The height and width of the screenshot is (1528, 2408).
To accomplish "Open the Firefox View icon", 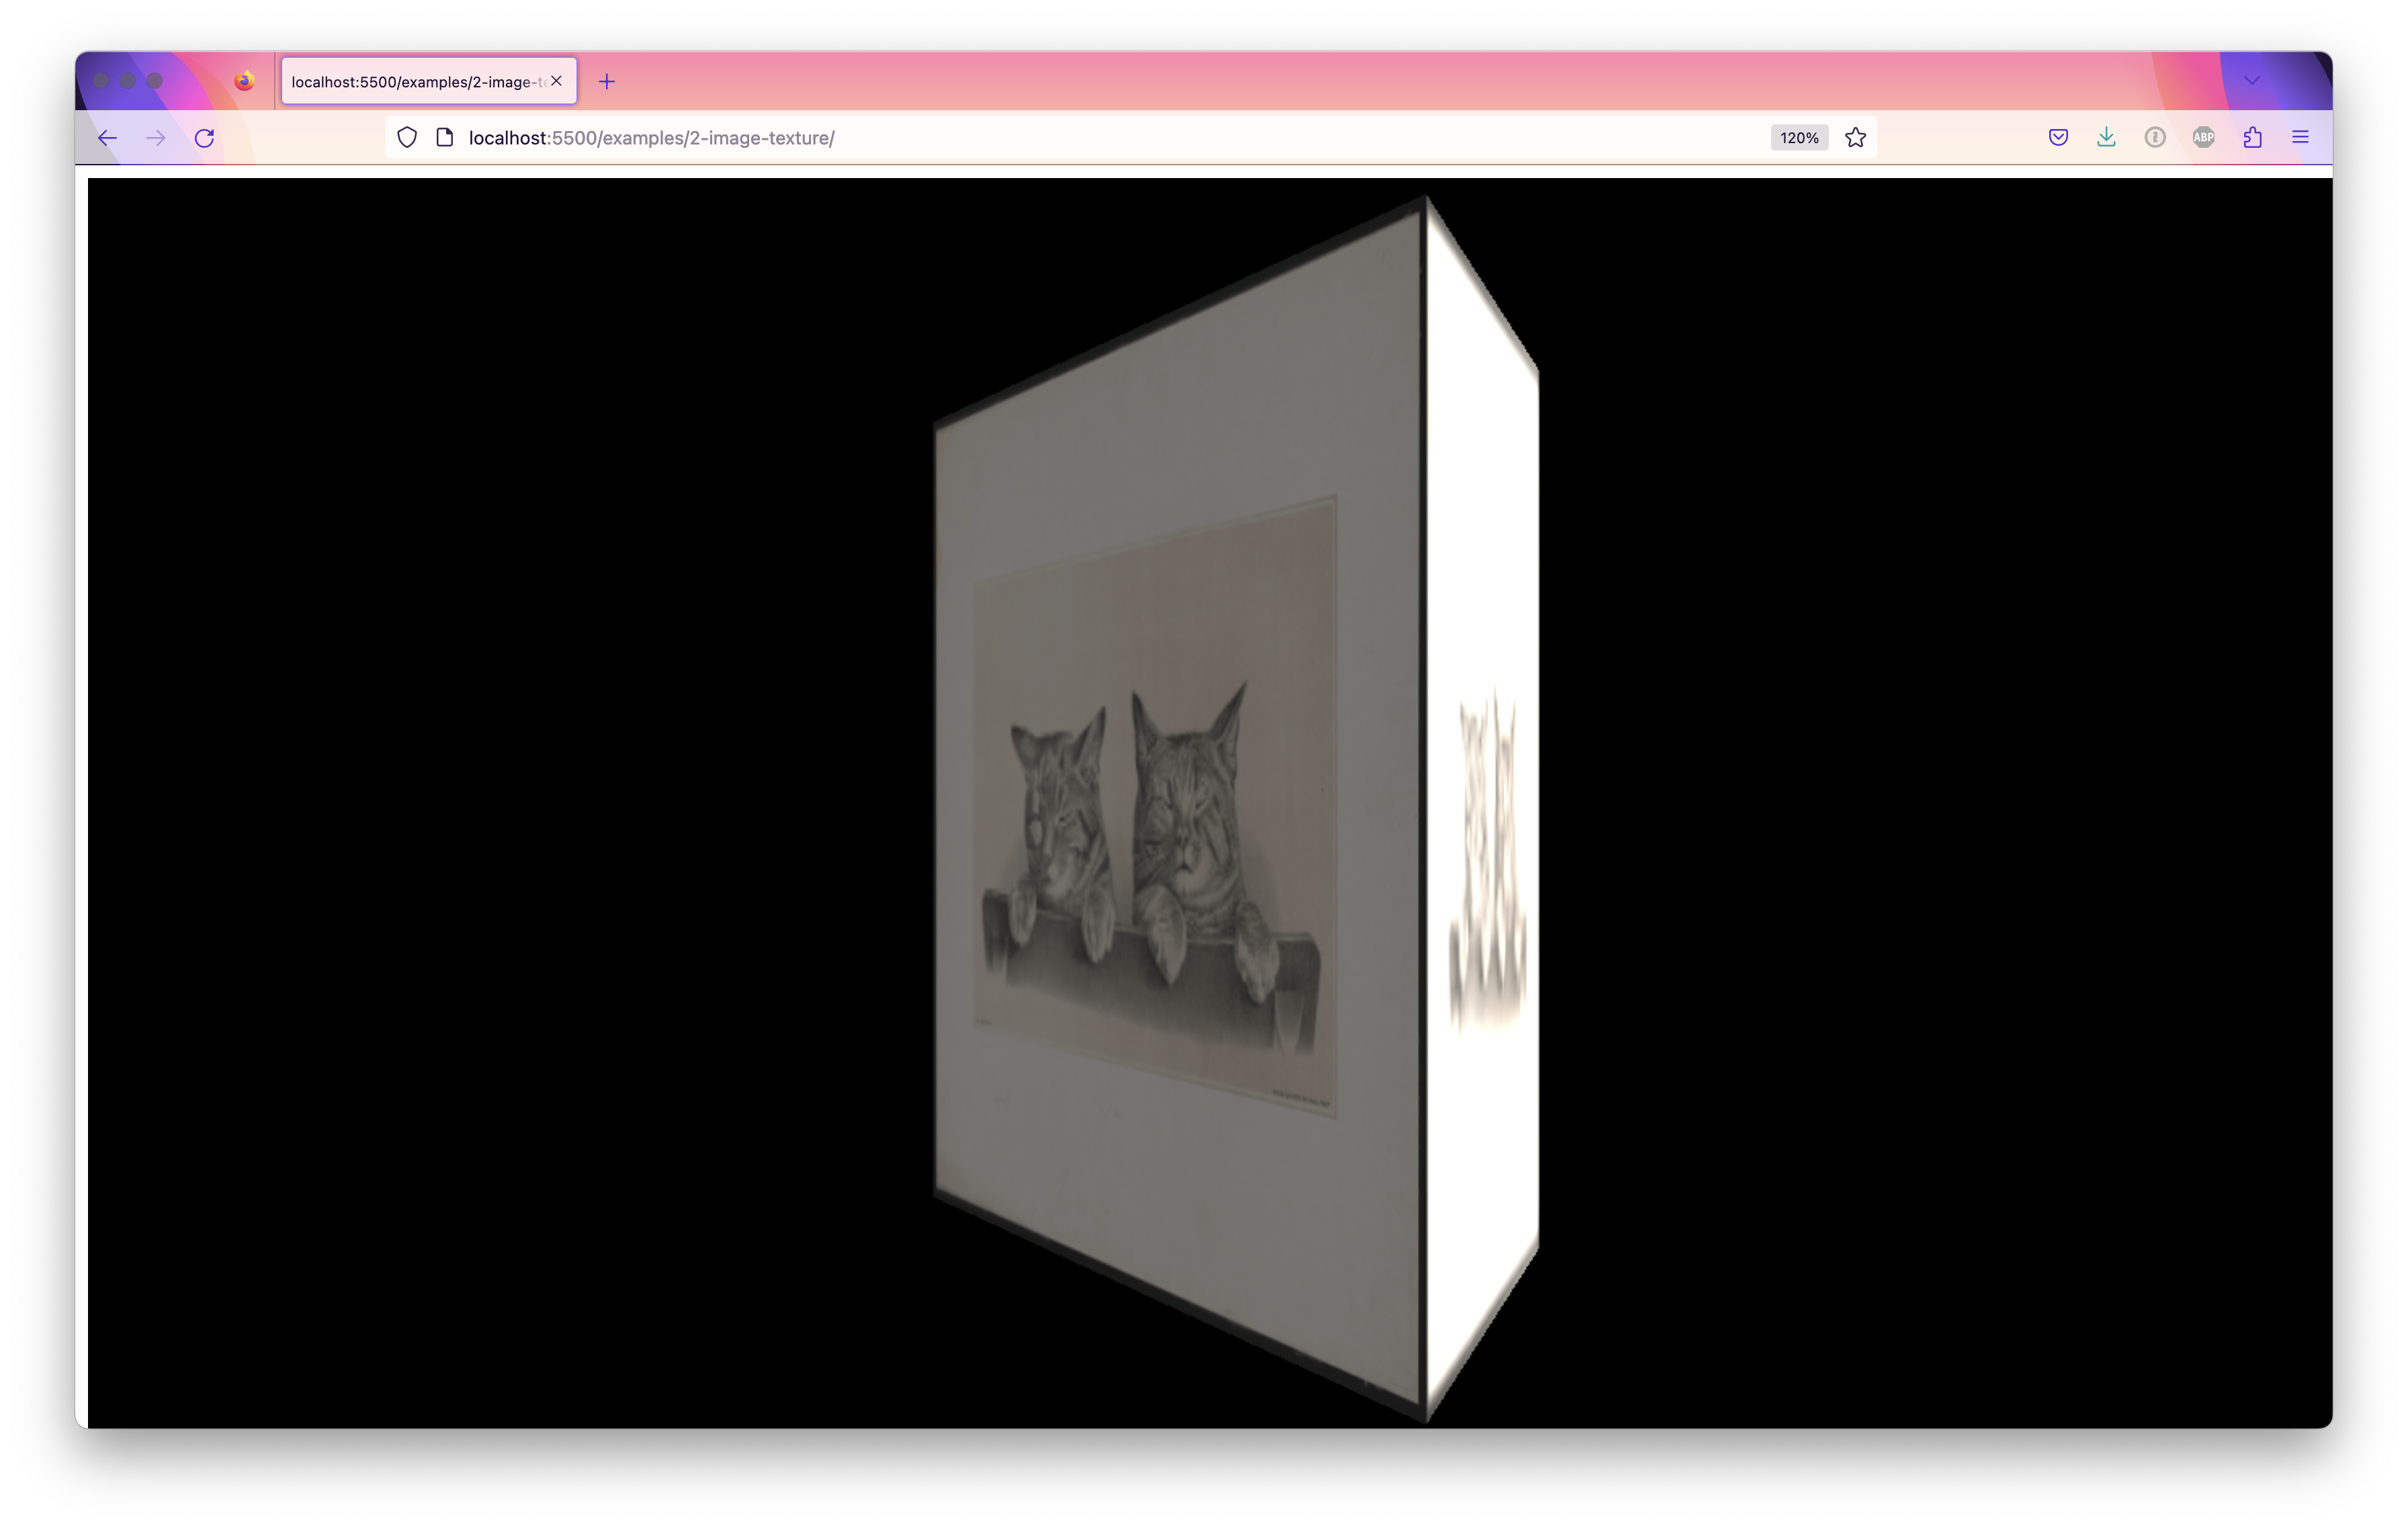I will (244, 81).
